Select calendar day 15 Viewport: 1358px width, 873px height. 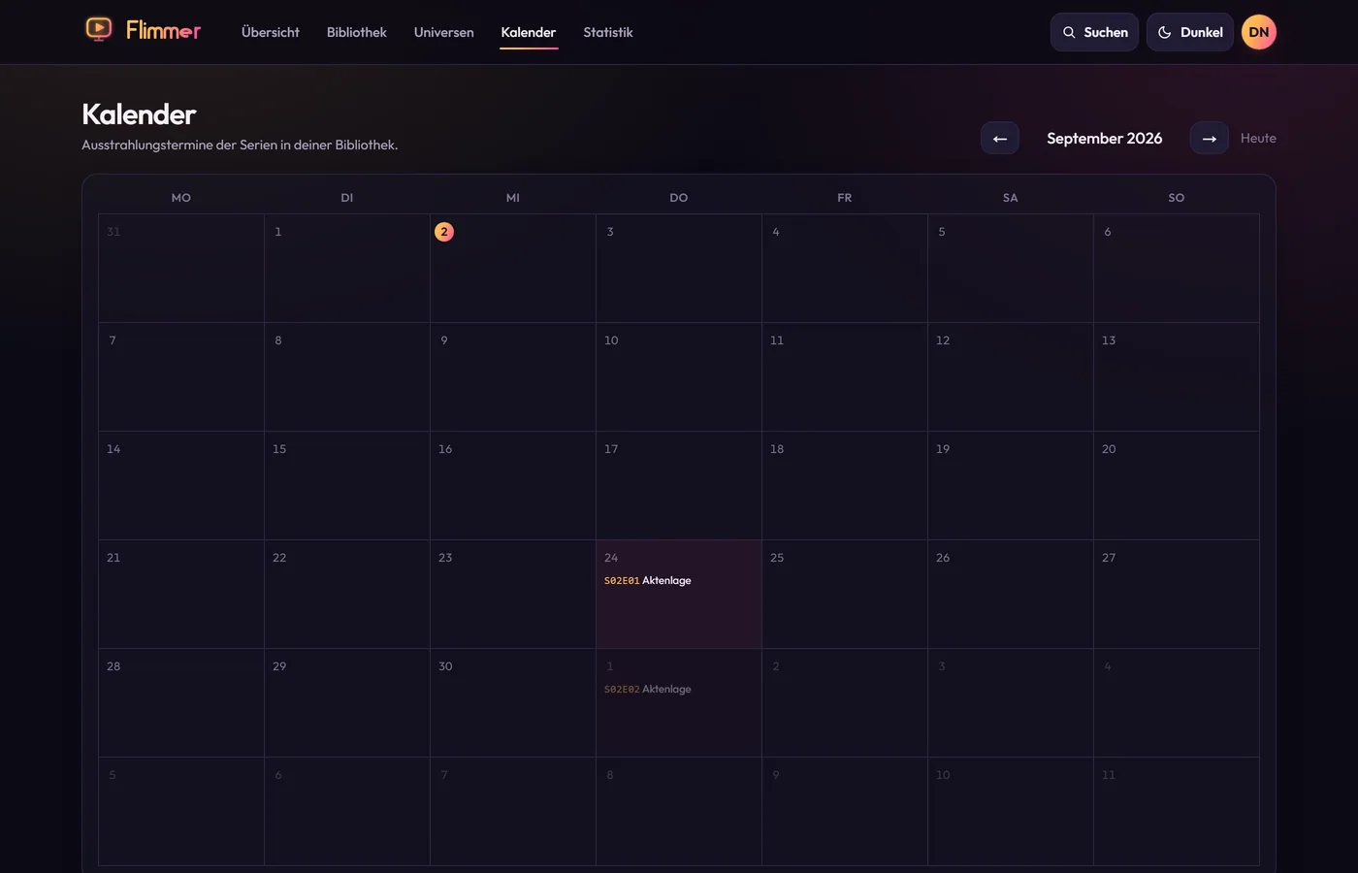pos(347,485)
